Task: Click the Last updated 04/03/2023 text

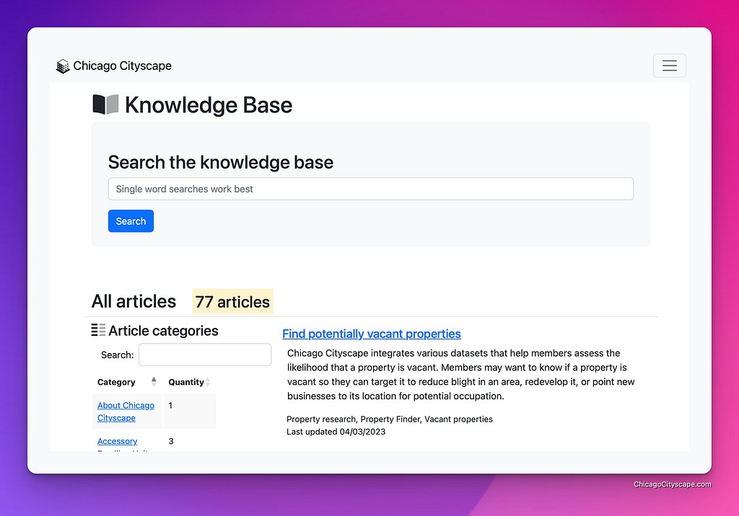Action: [336, 432]
